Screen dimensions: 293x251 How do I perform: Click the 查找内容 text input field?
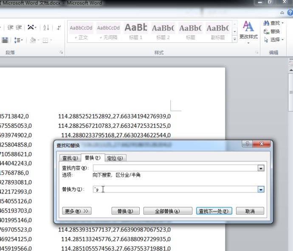pos(174,169)
